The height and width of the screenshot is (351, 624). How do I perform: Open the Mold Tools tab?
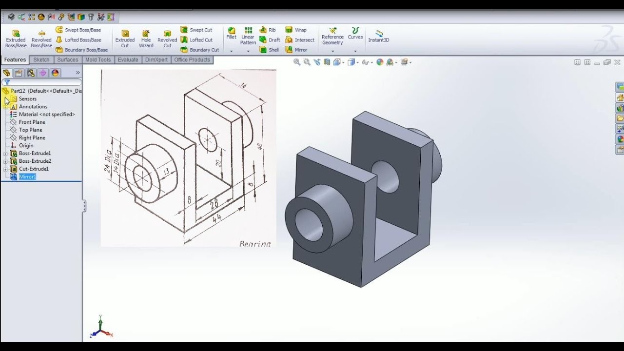(98, 60)
